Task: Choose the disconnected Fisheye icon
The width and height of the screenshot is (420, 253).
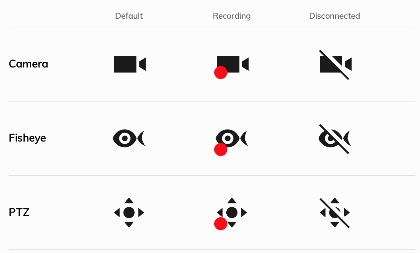Action: tap(335, 139)
